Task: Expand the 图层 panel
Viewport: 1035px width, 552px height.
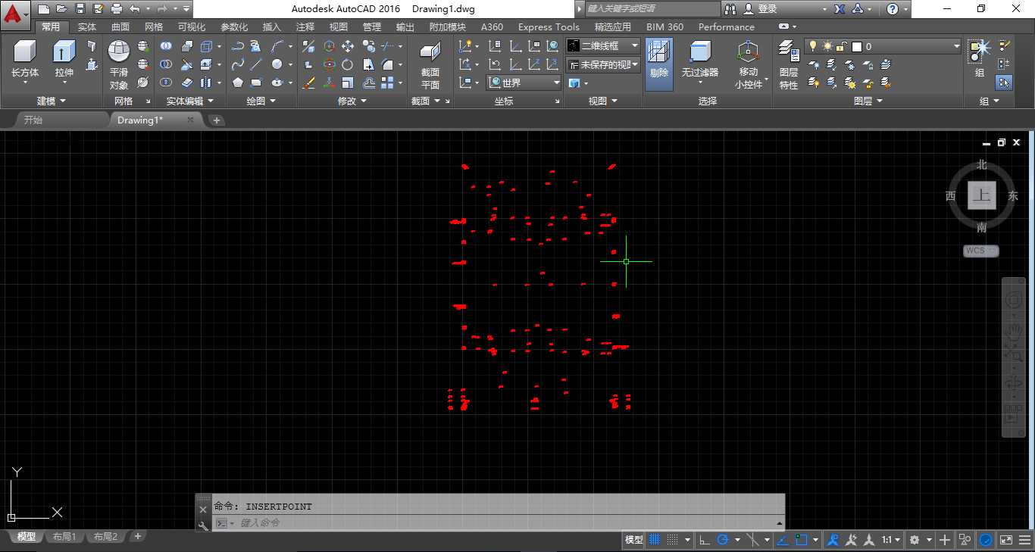Action: coord(868,101)
